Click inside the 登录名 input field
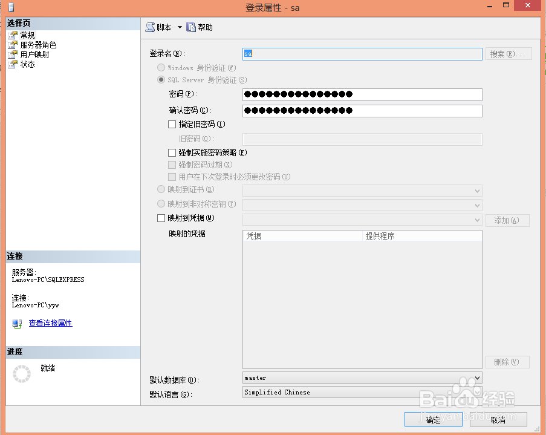The height and width of the screenshot is (435, 546). (361, 53)
